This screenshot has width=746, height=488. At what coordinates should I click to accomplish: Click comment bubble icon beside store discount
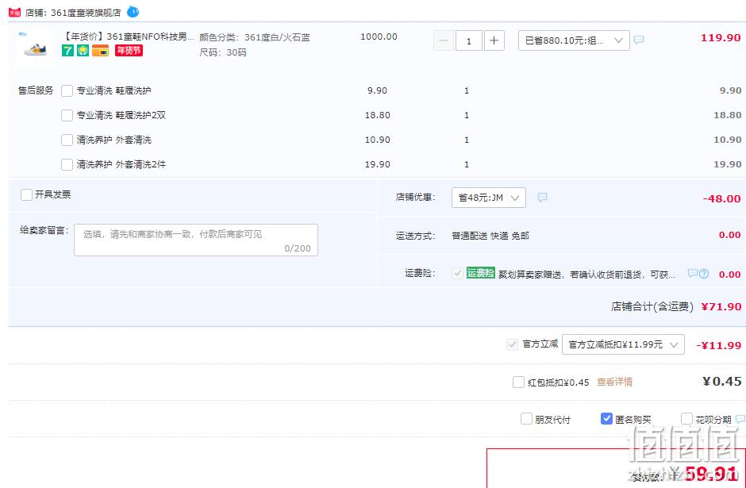(x=542, y=197)
